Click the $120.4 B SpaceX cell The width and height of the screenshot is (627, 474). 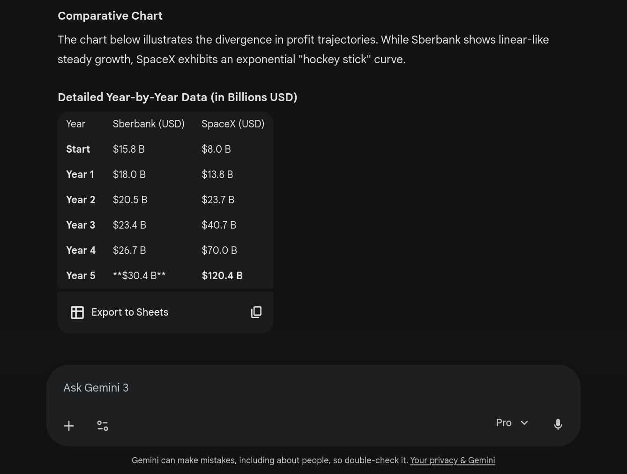pyautogui.click(x=222, y=276)
